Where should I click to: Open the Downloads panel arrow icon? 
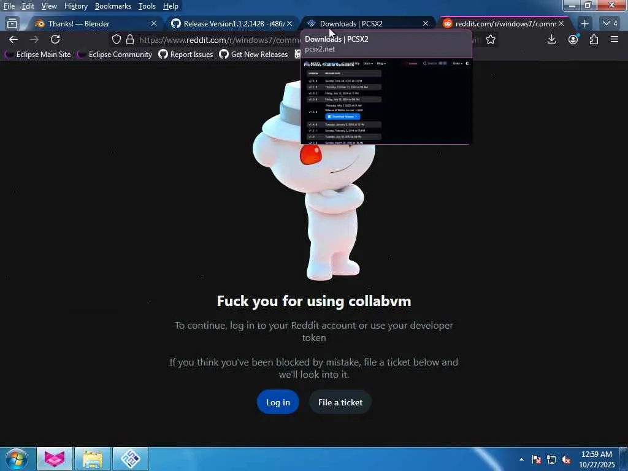coord(551,39)
